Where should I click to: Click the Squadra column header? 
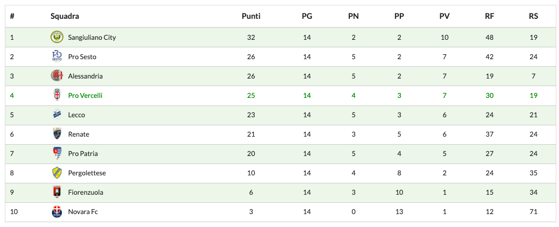65,16
